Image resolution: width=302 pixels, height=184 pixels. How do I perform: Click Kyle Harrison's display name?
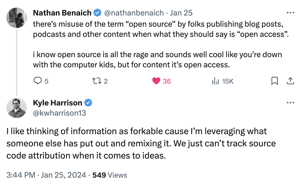(x=58, y=103)
